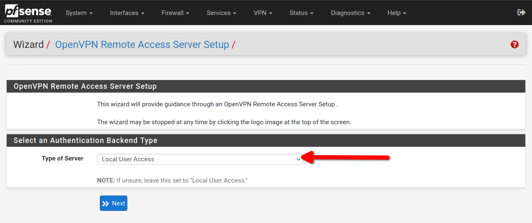This screenshot has height=223, width=532.
Task: Open the Interfaces menu
Action: click(x=127, y=13)
